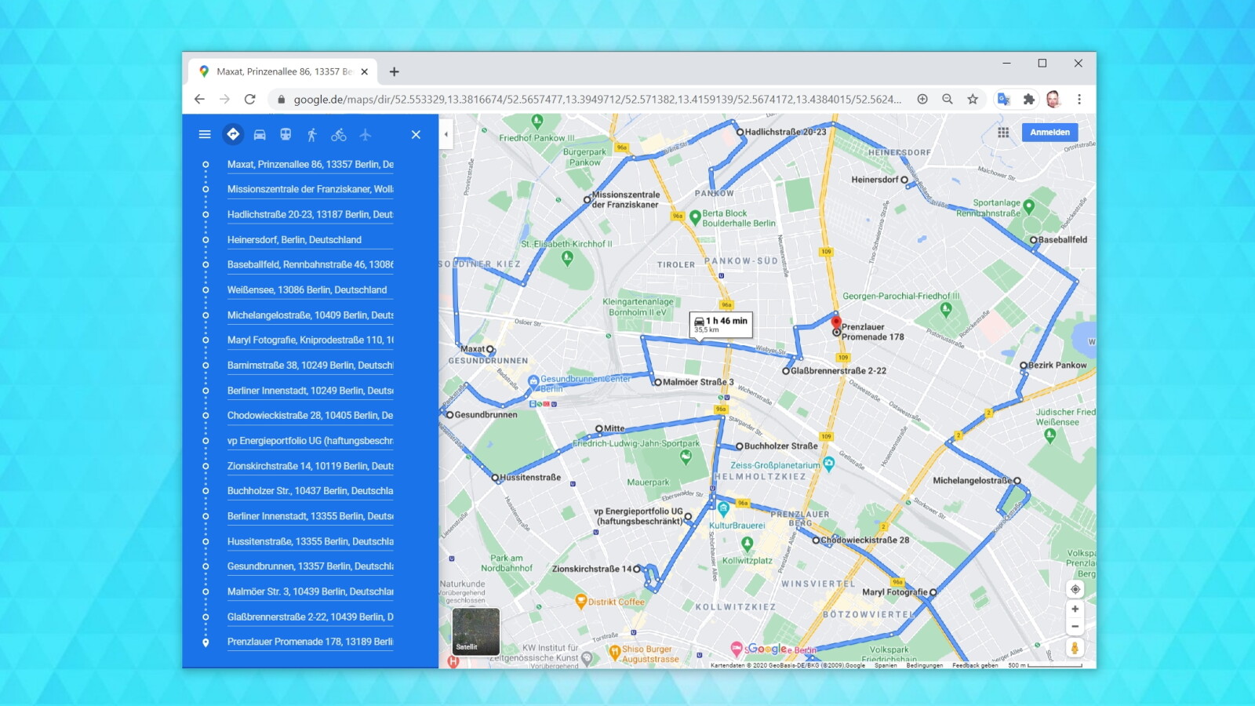Select the Hussitenstraße, 13355 waypoint field

[x=310, y=541]
